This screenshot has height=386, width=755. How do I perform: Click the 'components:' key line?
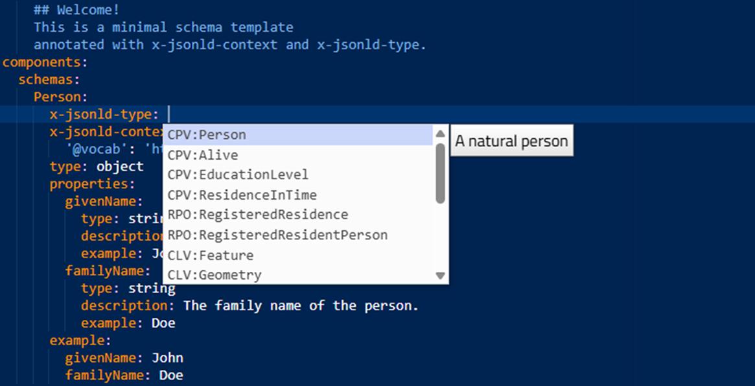point(45,62)
